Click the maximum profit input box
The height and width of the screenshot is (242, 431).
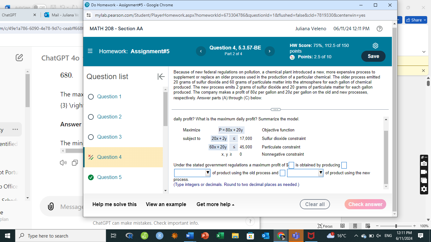292,165
